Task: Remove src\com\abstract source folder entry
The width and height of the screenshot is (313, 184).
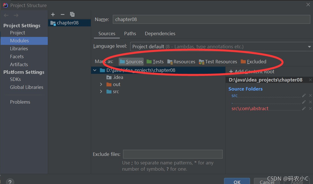Action: click(310, 108)
